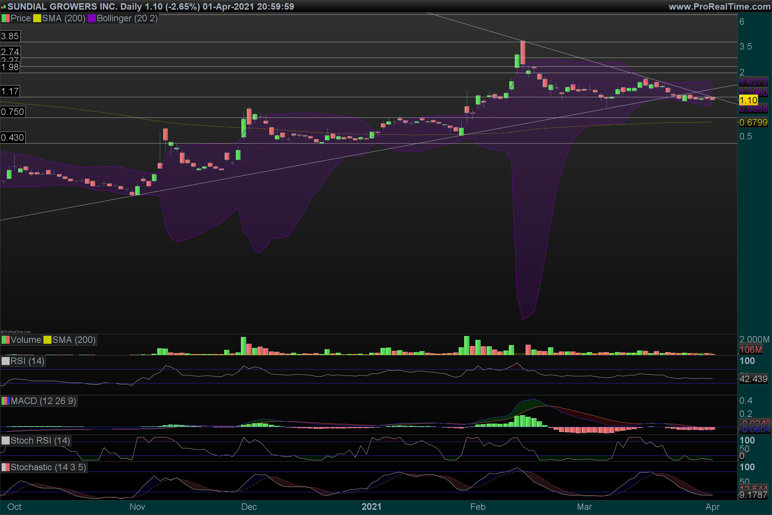Open the www.ProRealTime.com link
The height and width of the screenshot is (515, 772).
720,6
